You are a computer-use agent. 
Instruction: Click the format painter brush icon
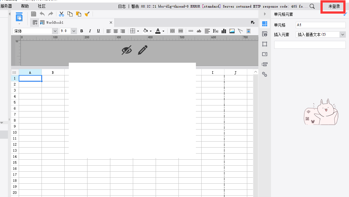(87, 14)
